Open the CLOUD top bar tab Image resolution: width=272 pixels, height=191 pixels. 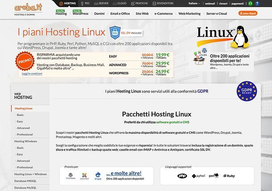click(120, 4)
